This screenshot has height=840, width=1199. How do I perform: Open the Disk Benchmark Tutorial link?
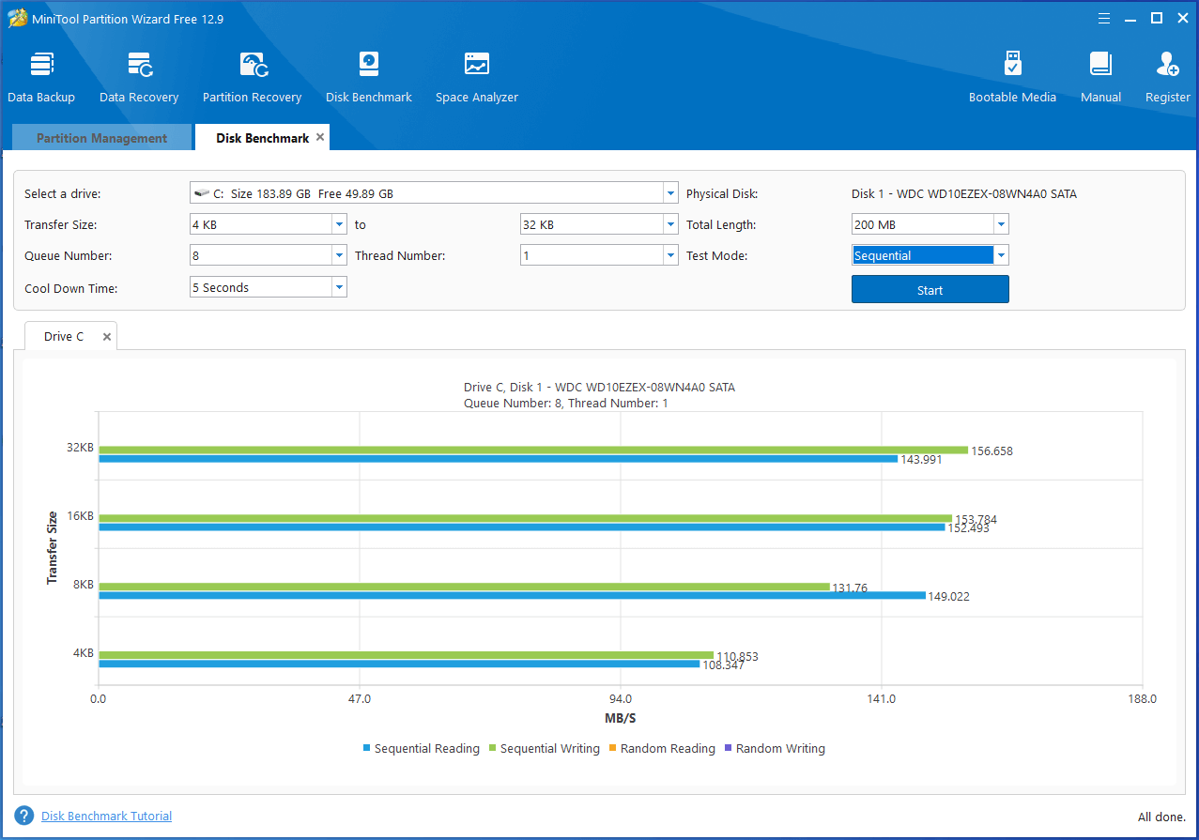pos(106,817)
